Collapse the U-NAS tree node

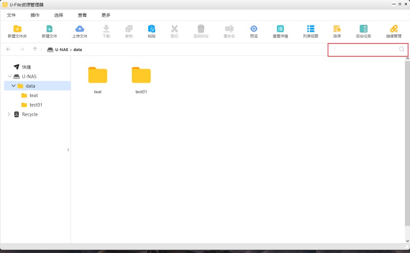click(x=9, y=77)
